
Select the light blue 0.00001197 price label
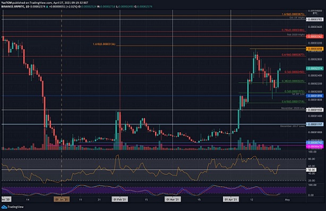315,124
